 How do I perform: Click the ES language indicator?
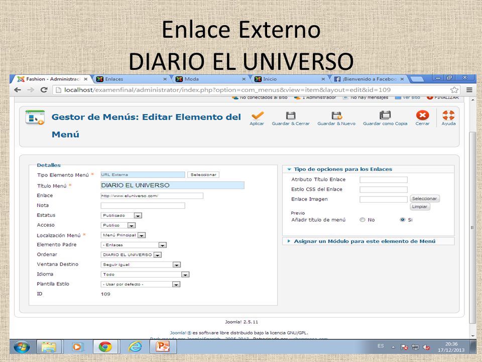click(381, 346)
